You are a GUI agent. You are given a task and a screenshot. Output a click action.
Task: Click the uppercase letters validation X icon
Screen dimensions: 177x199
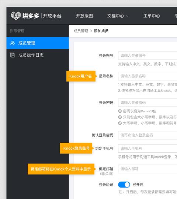(120, 123)
